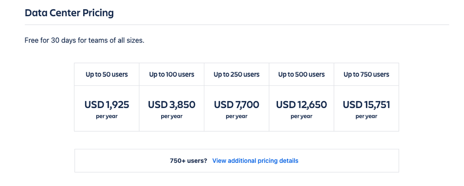Screen dimensions: 464x186
Task: Click the USD 7,700 price value
Action: point(236,105)
